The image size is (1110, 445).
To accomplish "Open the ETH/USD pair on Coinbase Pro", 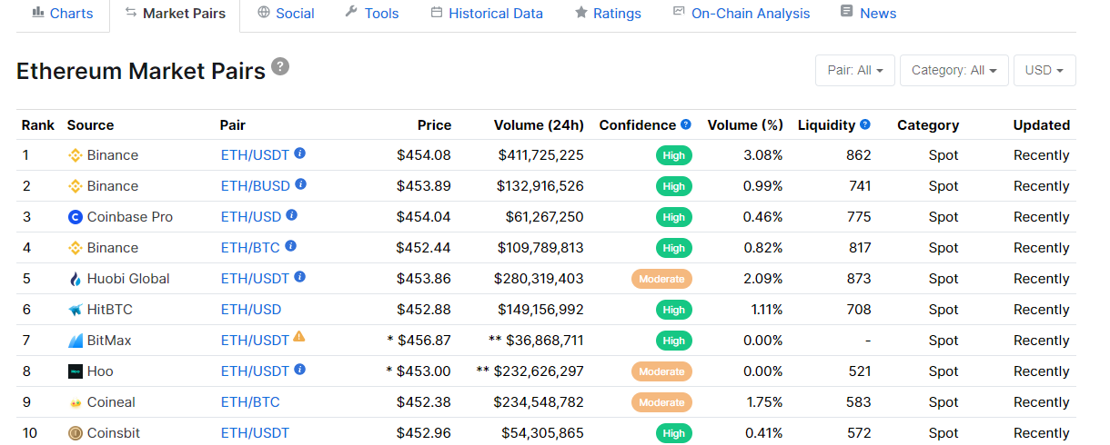I will [251, 217].
